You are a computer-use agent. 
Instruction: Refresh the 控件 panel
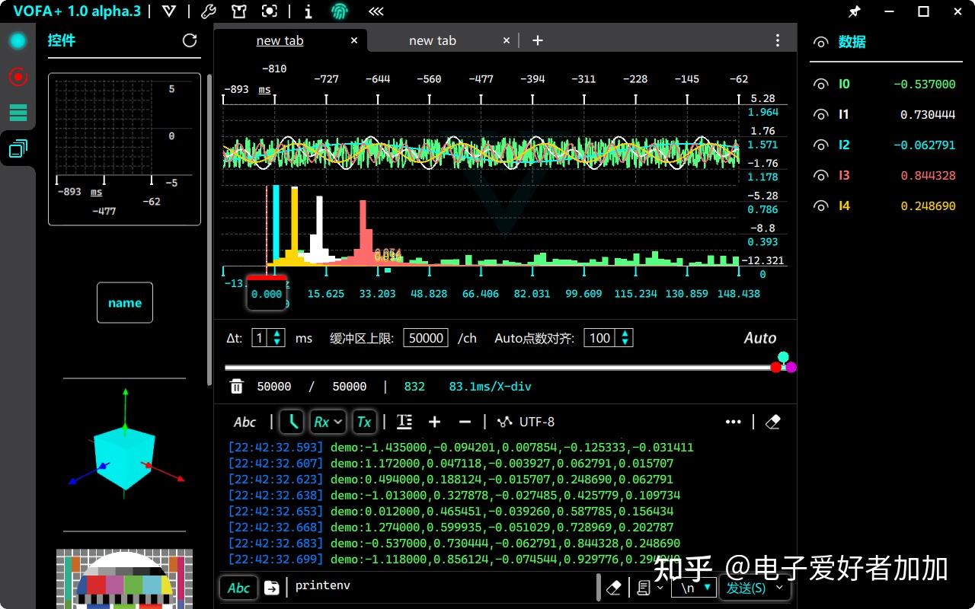coord(190,40)
